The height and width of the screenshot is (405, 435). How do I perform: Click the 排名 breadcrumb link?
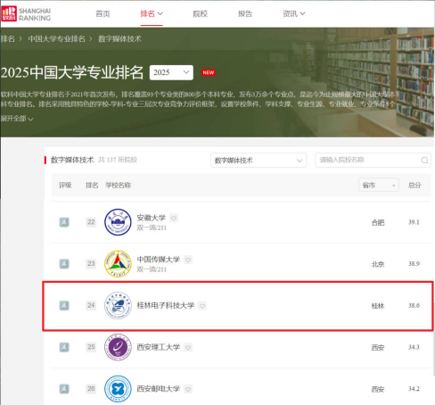tap(7, 38)
